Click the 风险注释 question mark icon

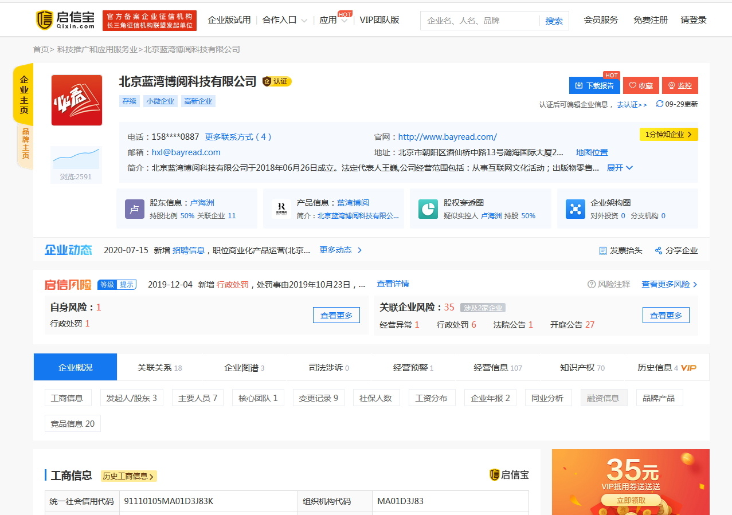click(x=592, y=284)
